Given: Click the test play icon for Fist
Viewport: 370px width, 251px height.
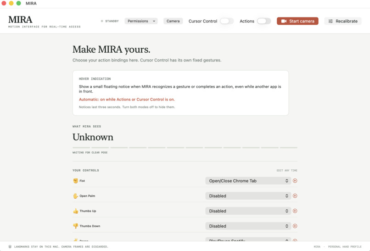Looking at the screenshot, I should click(295, 181).
